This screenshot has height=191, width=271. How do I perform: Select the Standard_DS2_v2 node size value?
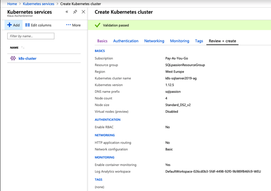click(178, 105)
